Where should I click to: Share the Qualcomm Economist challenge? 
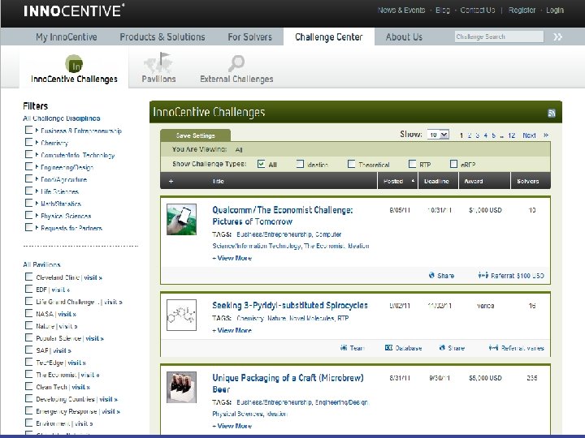pyautogui.click(x=441, y=276)
